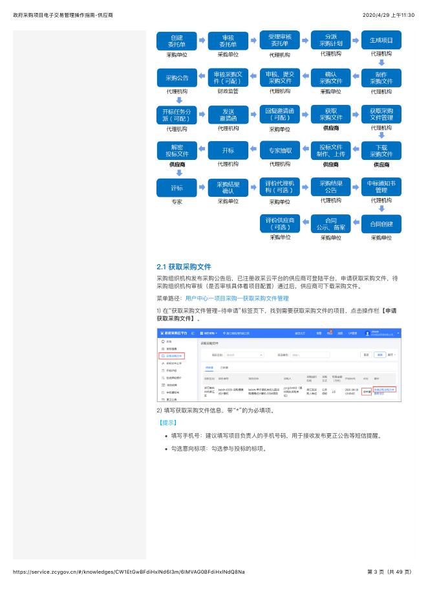Click the 政府采购云平台 logo in embedded screenshot
Screen dimensions: 428x606
click(174, 333)
